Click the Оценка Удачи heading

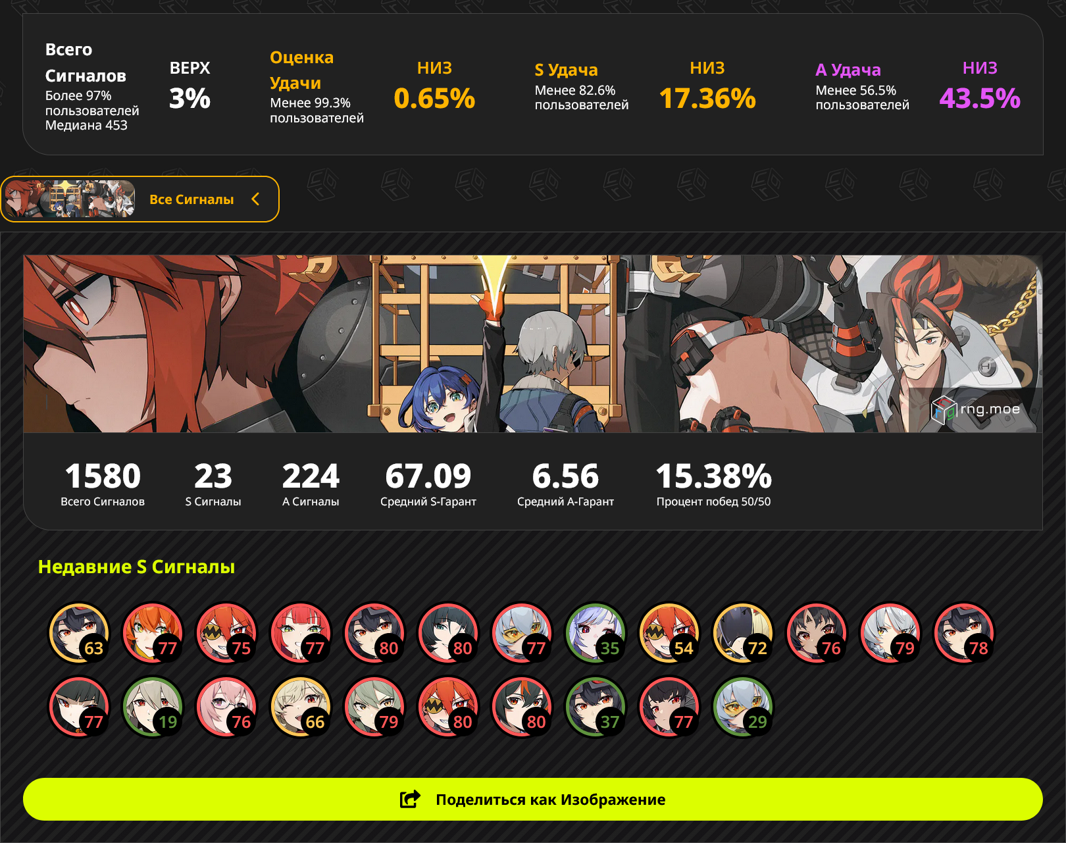pos(301,70)
